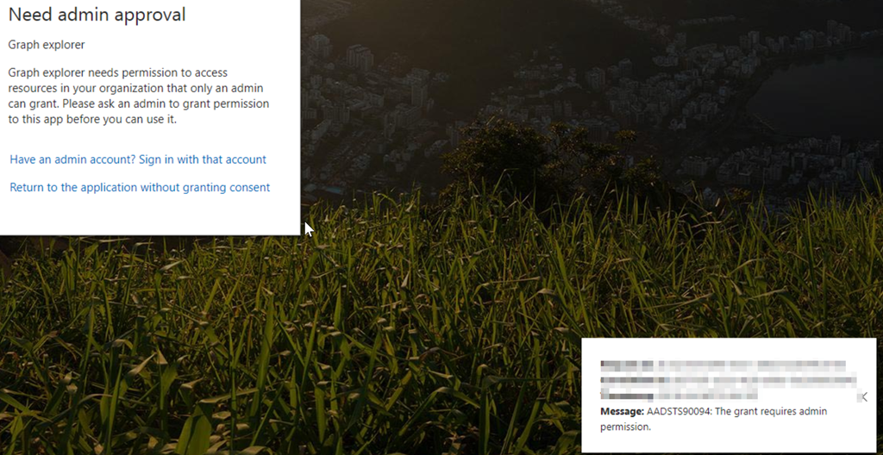Select the 'Need admin approval' heading
This screenshot has height=455, width=883.
click(x=97, y=15)
